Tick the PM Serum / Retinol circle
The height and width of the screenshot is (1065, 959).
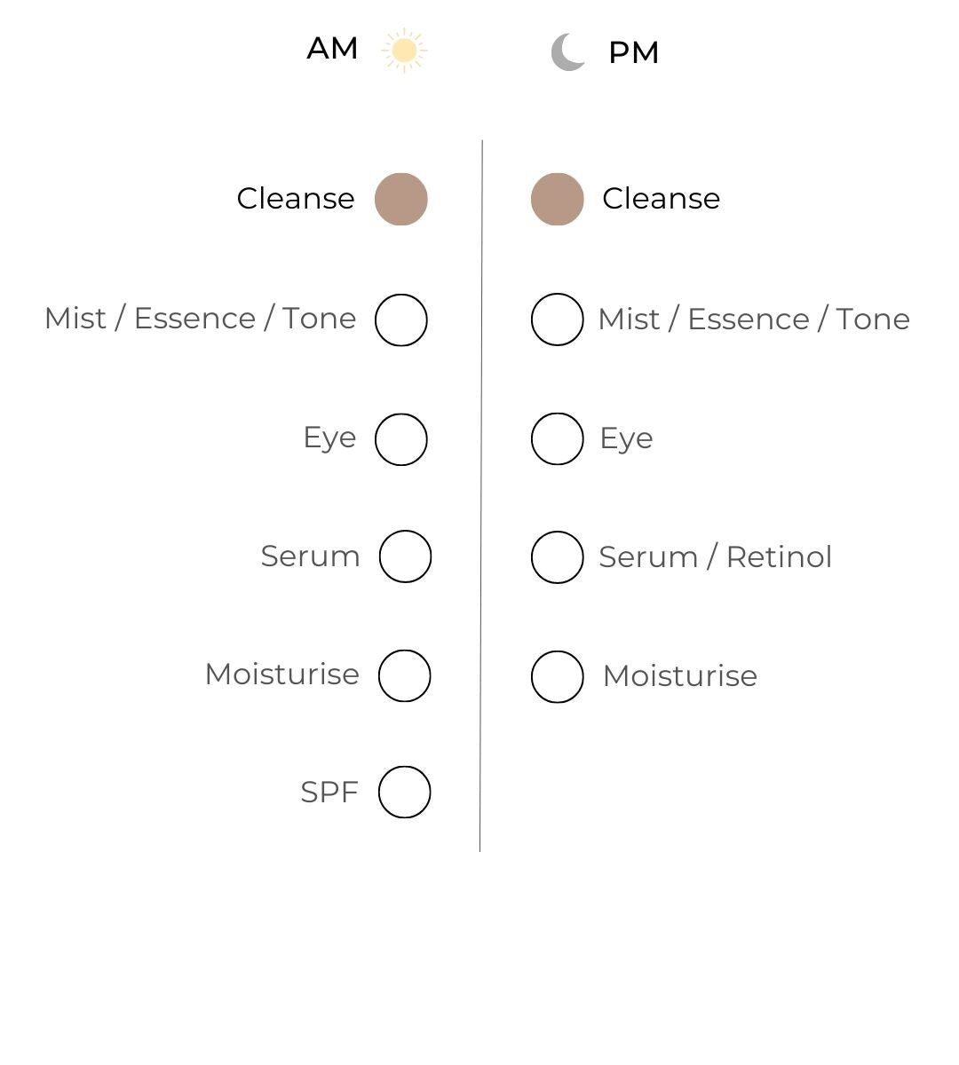tap(558, 557)
